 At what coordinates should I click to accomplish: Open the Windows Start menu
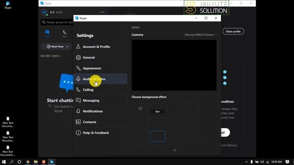(x=4, y=162)
